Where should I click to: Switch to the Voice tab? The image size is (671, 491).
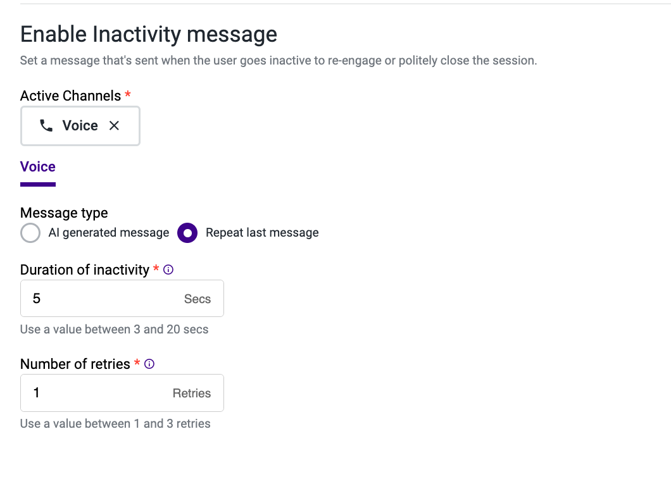click(x=37, y=167)
